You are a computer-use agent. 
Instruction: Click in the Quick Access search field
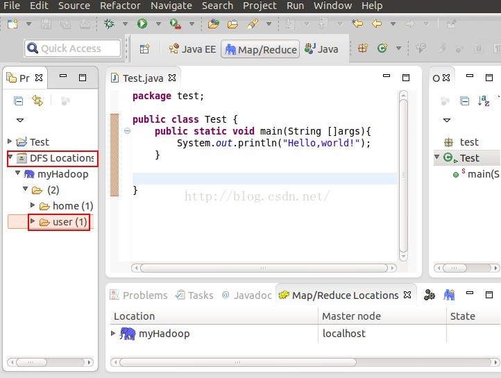coord(73,49)
